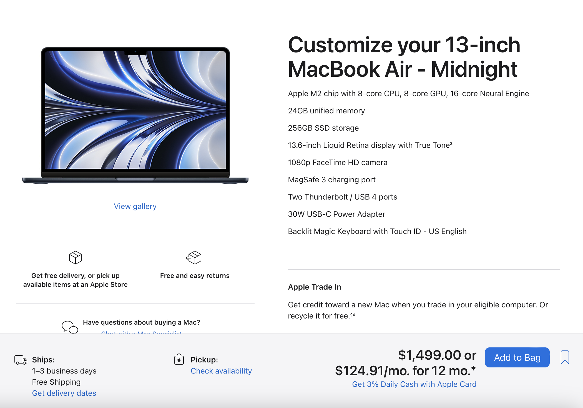Click the Customize your MacBook Air heading
The height and width of the screenshot is (408, 583).
pyautogui.click(x=404, y=57)
